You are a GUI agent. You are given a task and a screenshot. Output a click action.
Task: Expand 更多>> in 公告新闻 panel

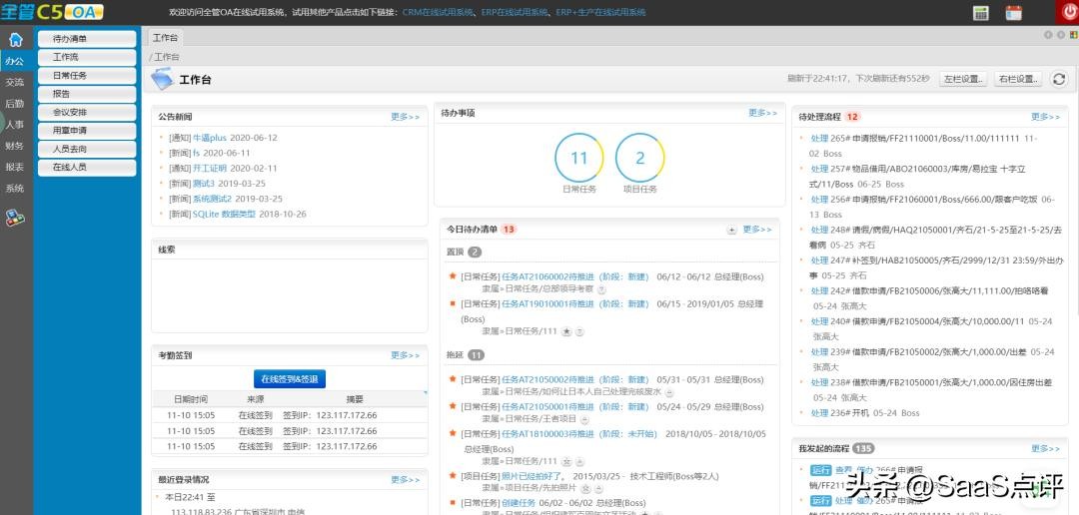(405, 117)
